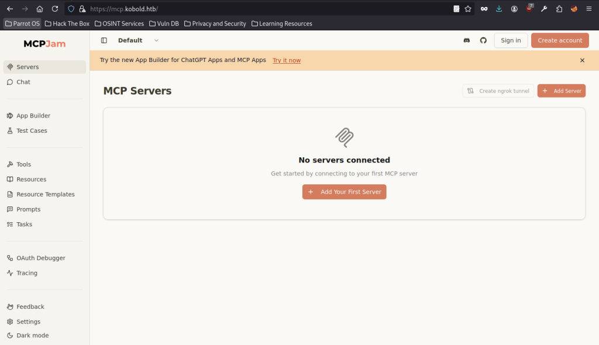The height and width of the screenshot is (345, 599).
Task: Reload the page
Action: click(54, 9)
